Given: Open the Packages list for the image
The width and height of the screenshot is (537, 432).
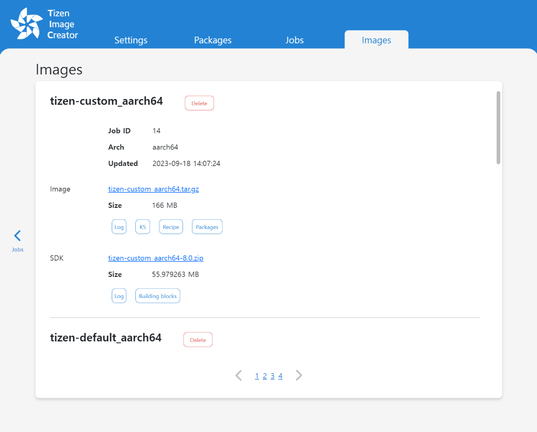Looking at the screenshot, I should (x=207, y=226).
